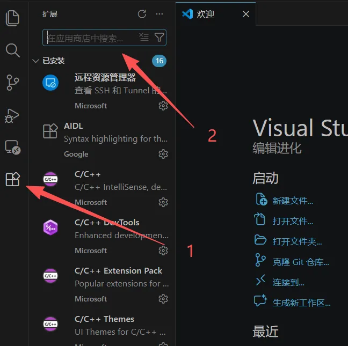Open gear menu for C/C++ DevTools

pos(163,251)
